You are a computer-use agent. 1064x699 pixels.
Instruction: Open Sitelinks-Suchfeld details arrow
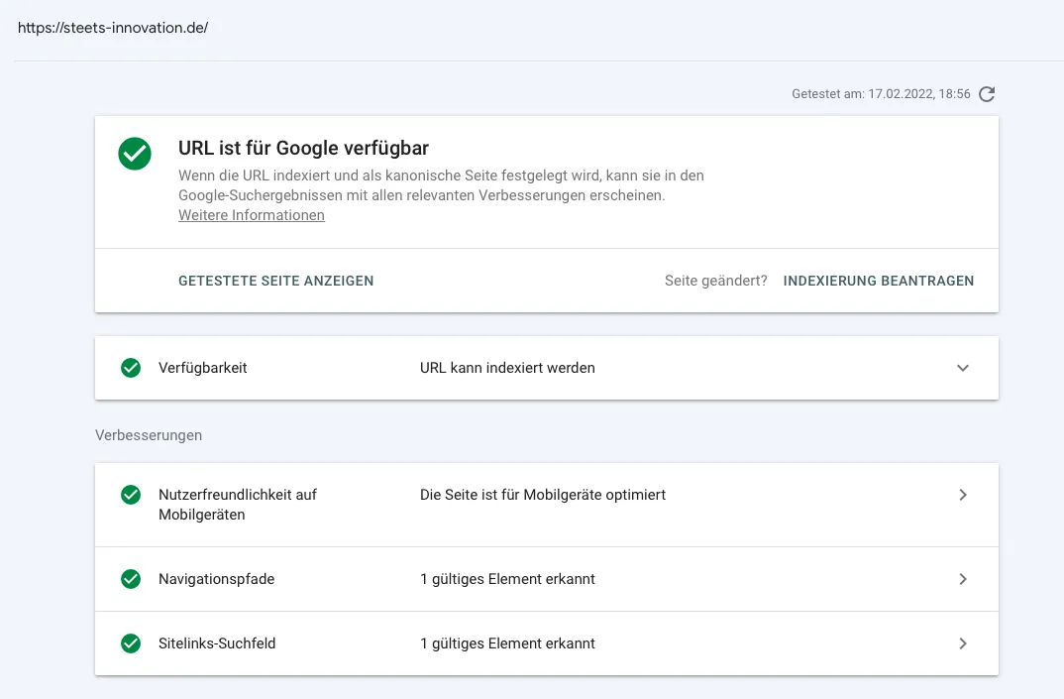[x=962, y=643]
